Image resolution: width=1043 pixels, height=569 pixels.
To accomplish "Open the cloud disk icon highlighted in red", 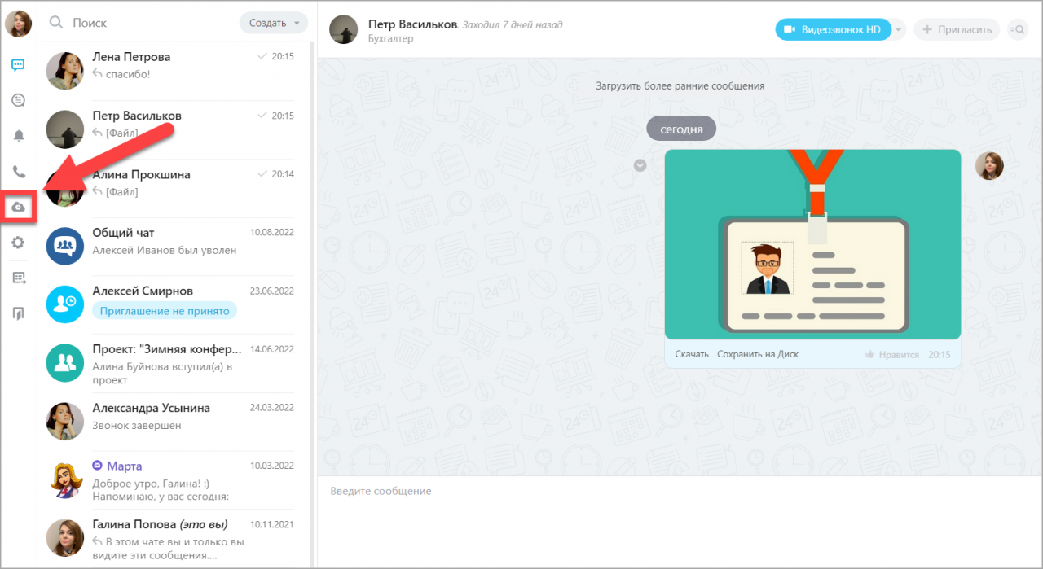I will (18, 208).
